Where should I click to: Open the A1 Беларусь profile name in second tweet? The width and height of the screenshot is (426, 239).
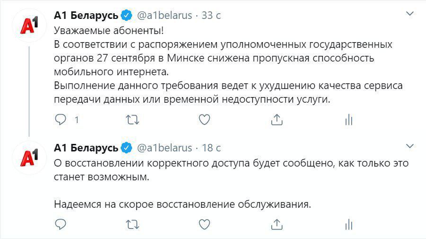click(86, 148)
